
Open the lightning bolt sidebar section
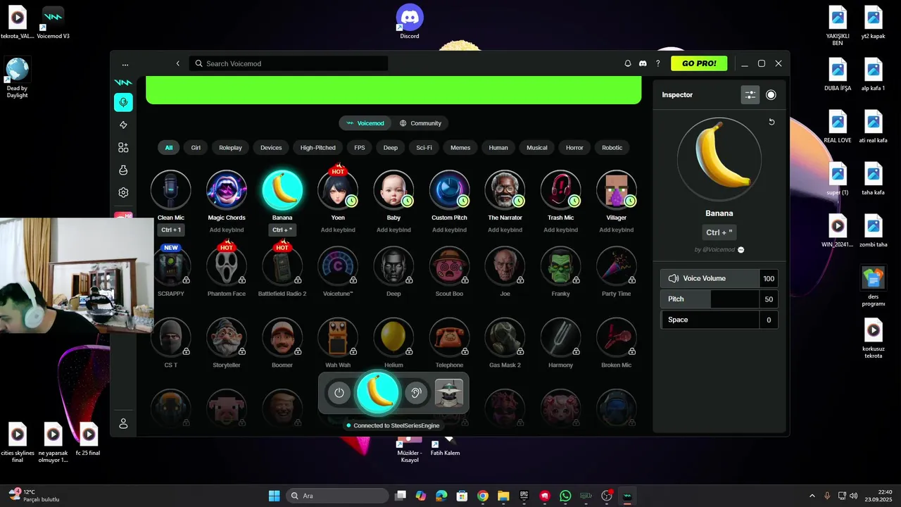[123, 125]
